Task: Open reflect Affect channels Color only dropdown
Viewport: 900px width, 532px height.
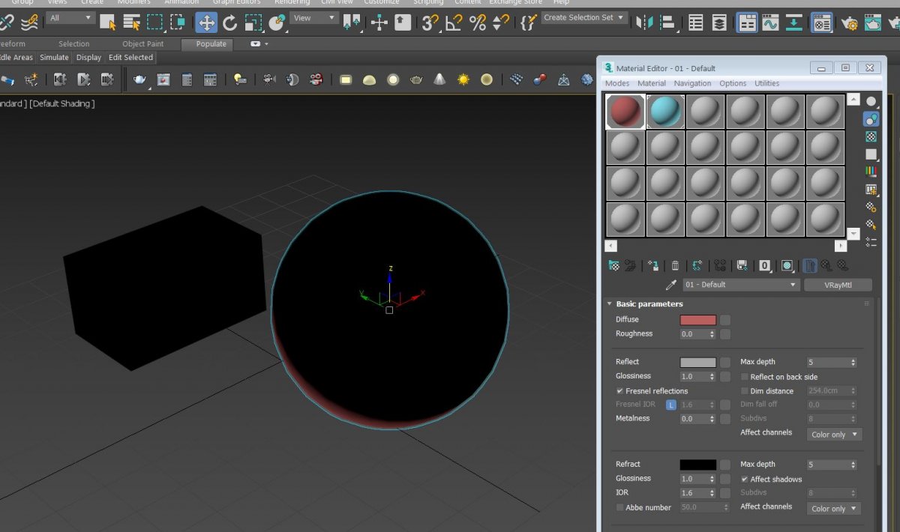Action: tap(835, 435)
